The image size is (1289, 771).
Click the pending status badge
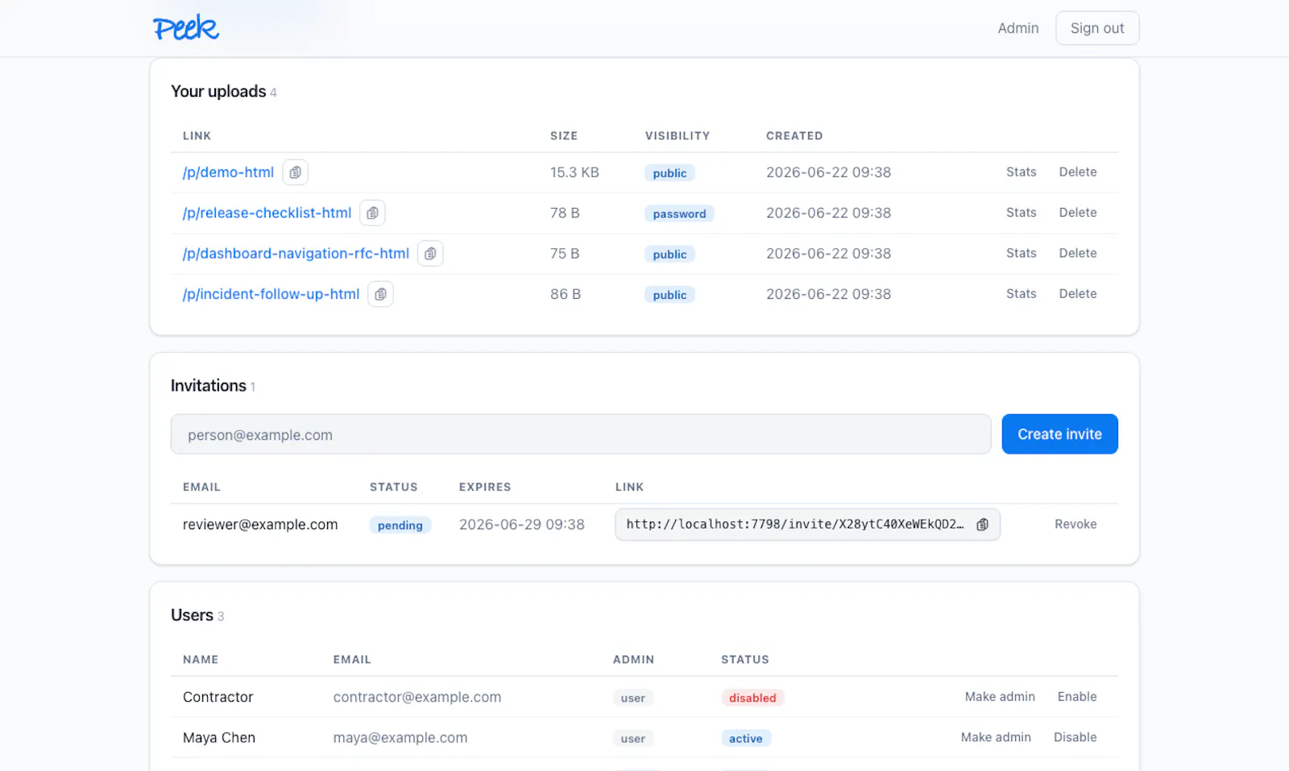coord(400,525)
